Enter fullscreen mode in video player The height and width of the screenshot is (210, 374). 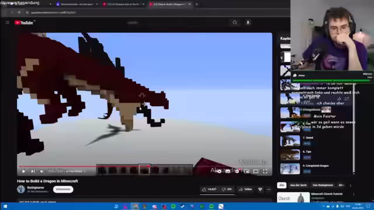click(265, 171)
